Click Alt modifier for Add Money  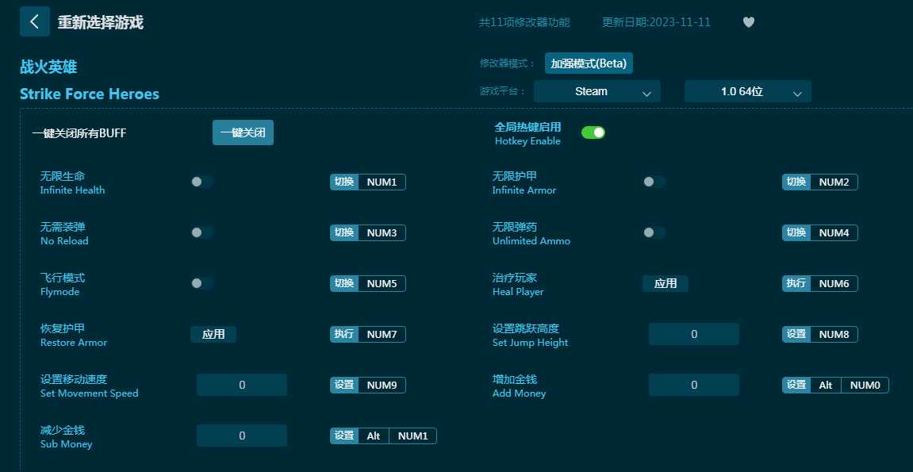(826, 385)
